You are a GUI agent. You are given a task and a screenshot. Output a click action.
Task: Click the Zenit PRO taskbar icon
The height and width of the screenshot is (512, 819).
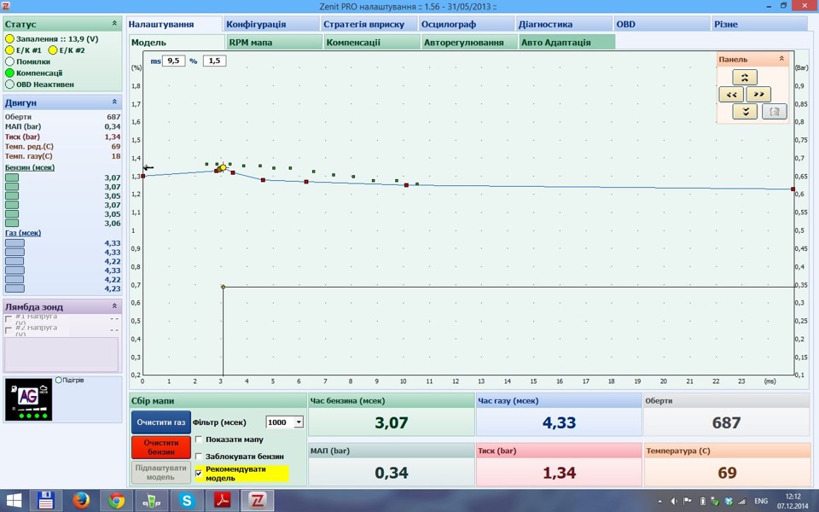[x=257, y=501]
